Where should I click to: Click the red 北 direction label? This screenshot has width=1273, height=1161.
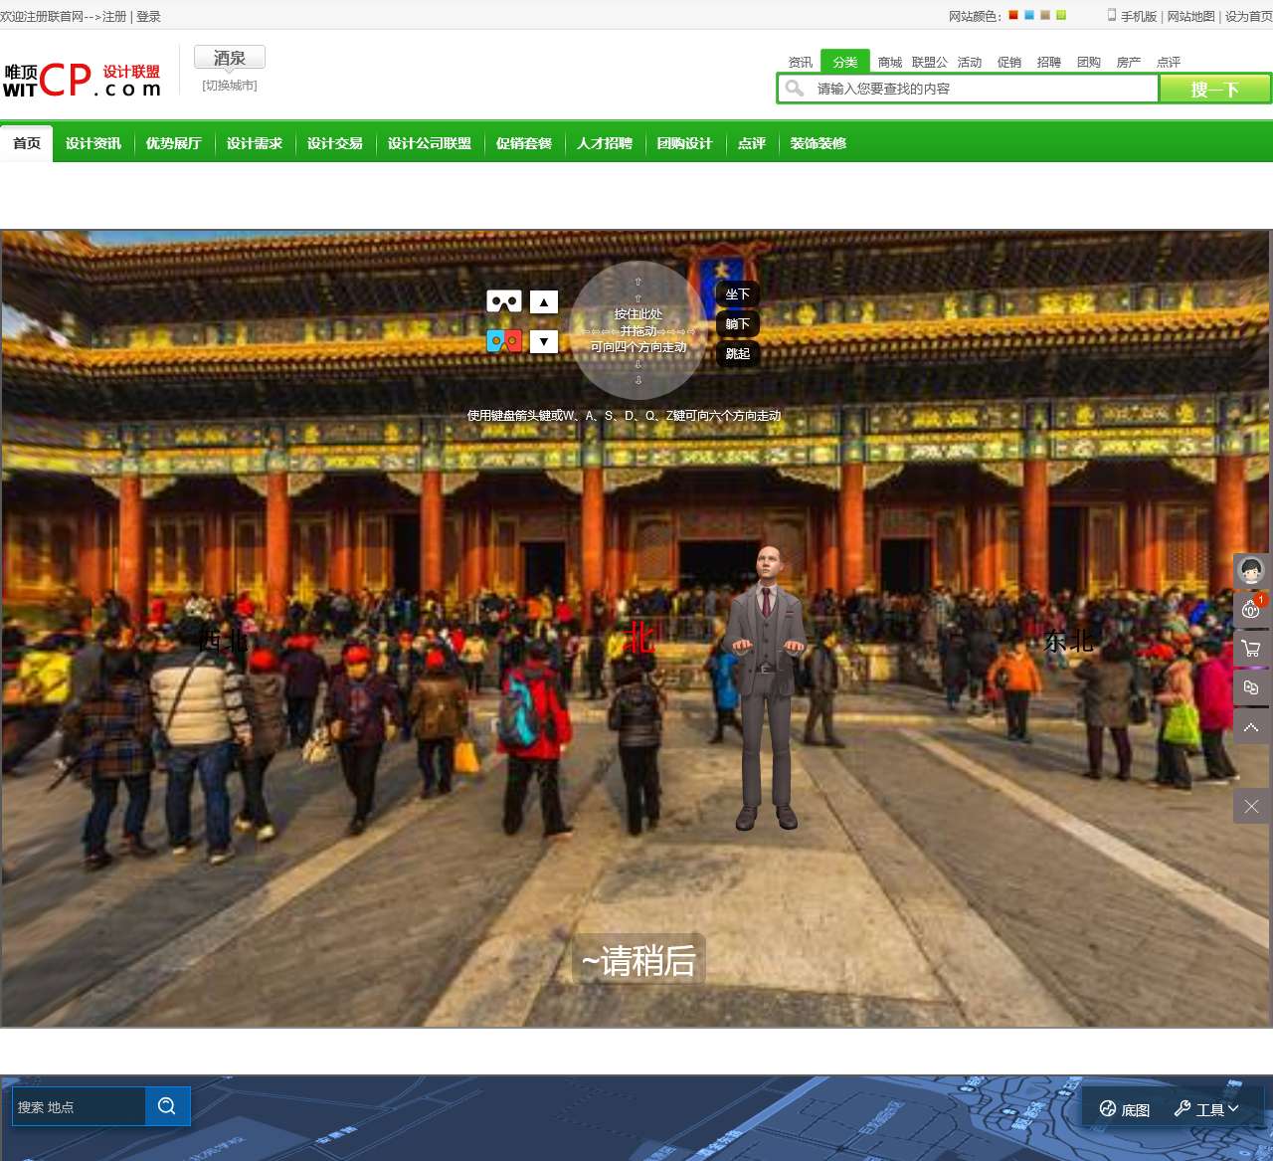639,638
